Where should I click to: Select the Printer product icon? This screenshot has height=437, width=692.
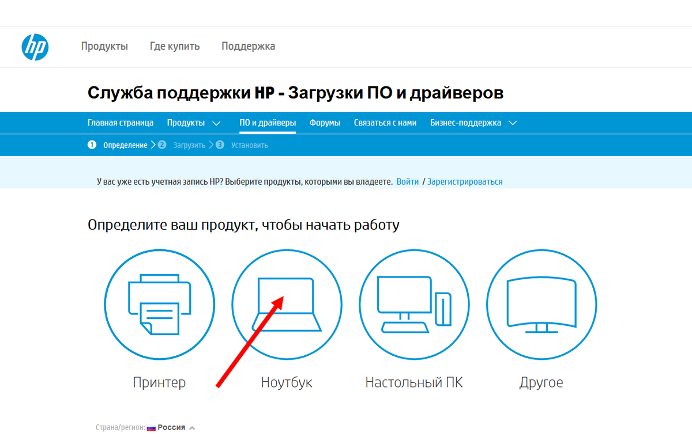[159, 305]
